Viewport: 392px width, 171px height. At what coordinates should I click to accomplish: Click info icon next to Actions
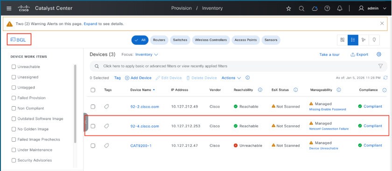[247, 78]
